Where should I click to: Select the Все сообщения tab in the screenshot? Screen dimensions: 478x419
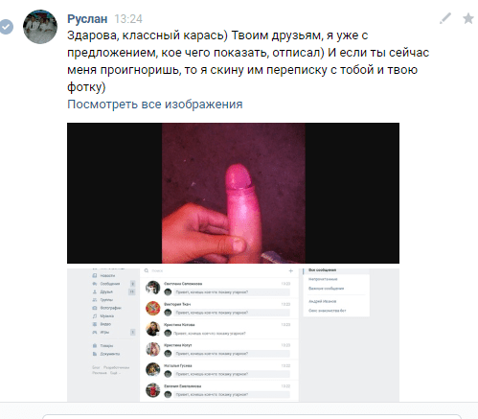[322, 270]
